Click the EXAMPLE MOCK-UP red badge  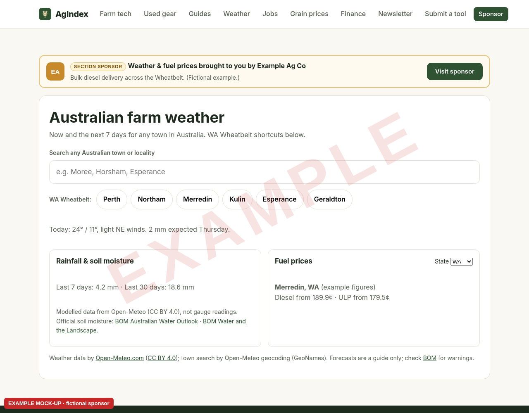point(59,404)
